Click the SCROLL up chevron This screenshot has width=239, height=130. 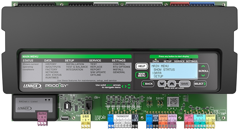tap(203, 66)
